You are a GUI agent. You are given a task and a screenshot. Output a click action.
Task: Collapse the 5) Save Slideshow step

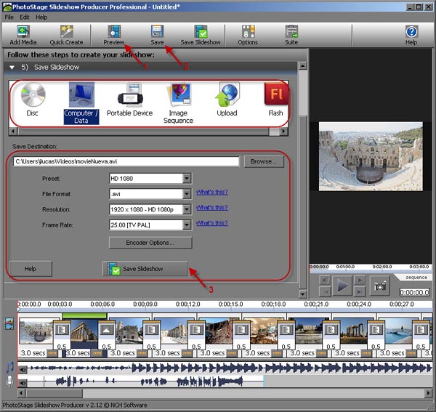point(12,68)
